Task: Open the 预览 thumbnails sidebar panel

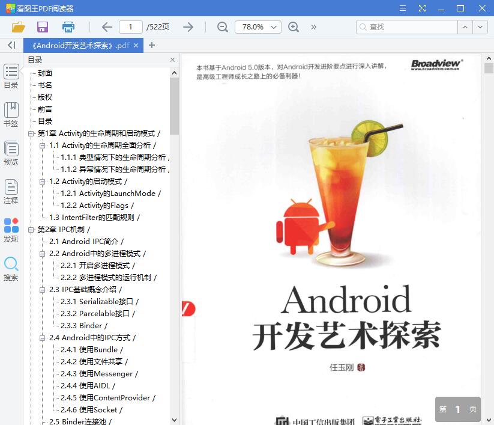Action: click(x=11, y=153)
